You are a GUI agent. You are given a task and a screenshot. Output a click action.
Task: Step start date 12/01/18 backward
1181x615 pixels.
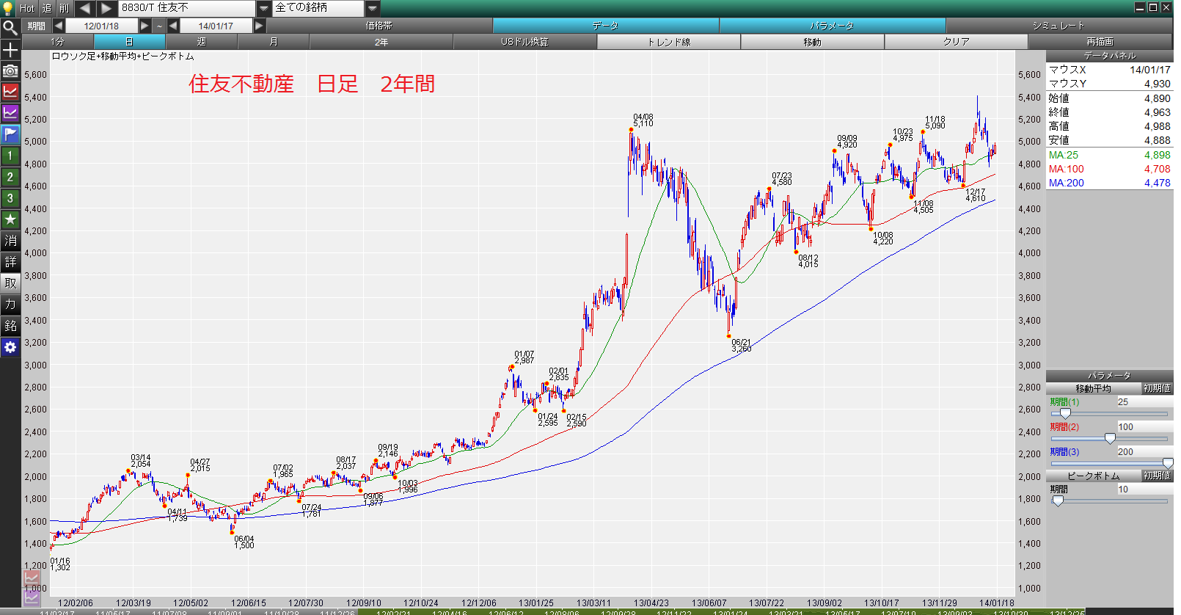pos(59,26)
